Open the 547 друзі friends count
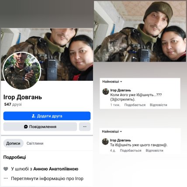The image size is (187, 187). click(13, 104)
